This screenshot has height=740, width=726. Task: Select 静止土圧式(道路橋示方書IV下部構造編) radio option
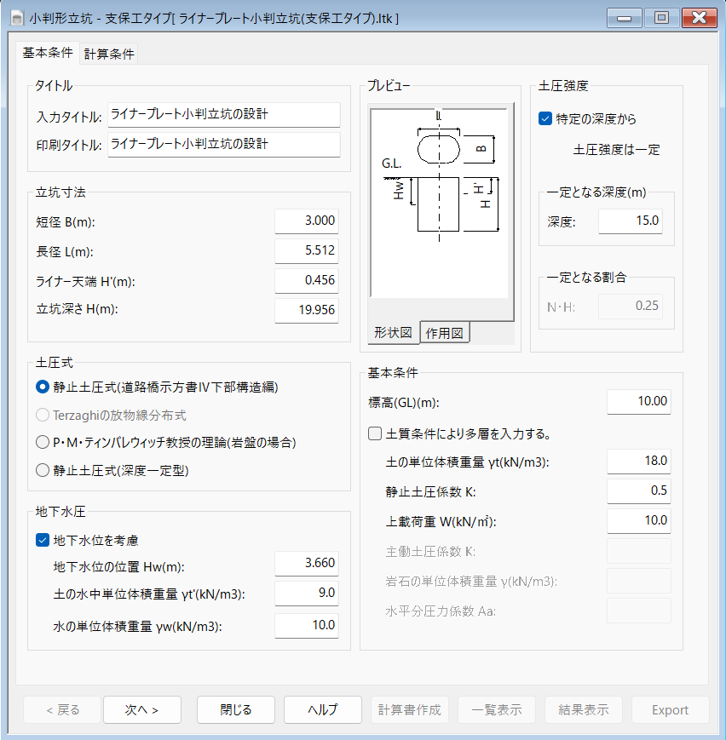(43, 387)
